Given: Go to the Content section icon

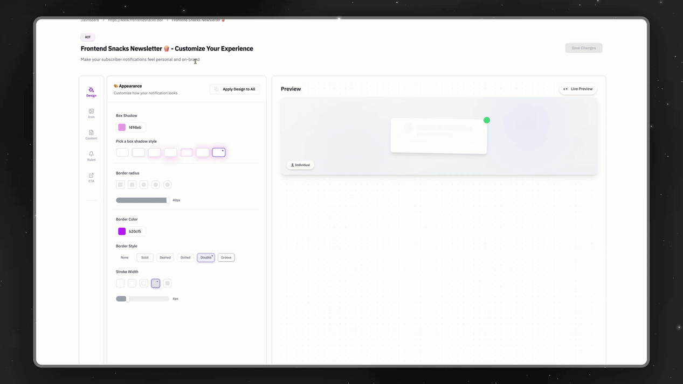Looking at the screenshot, I should coord(91,135).
